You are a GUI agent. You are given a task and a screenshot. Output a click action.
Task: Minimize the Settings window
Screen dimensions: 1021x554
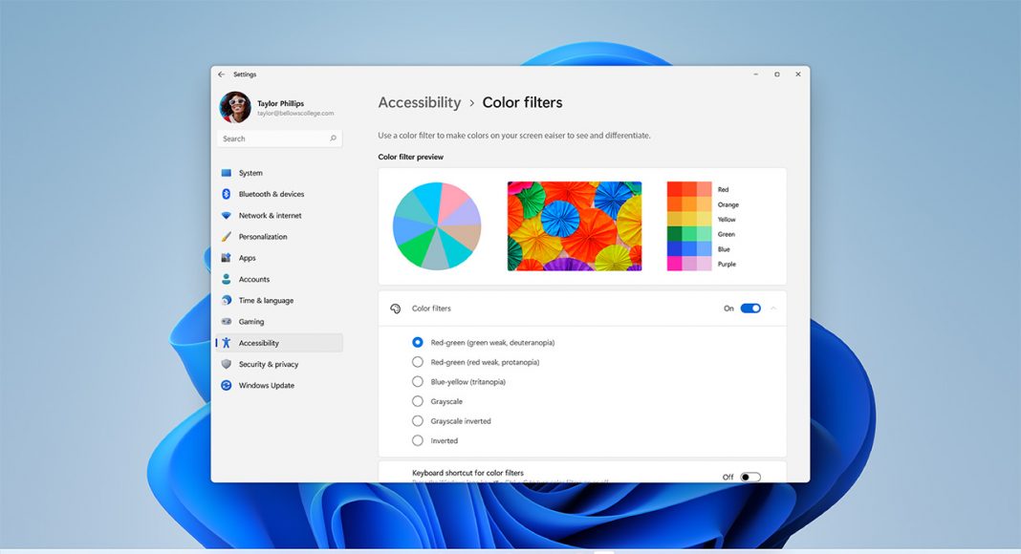(756, 75)
